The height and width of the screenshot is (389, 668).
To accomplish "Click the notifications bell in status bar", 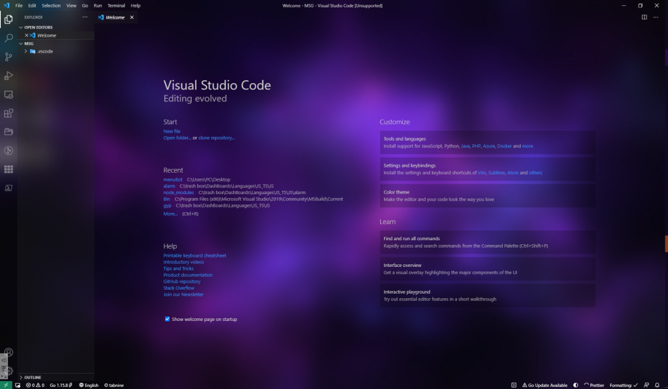I will tap(657, 385).
